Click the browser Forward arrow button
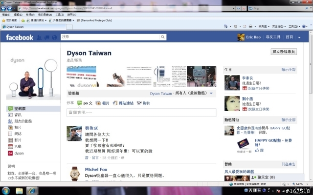313x195 pixels. [9, 8]
